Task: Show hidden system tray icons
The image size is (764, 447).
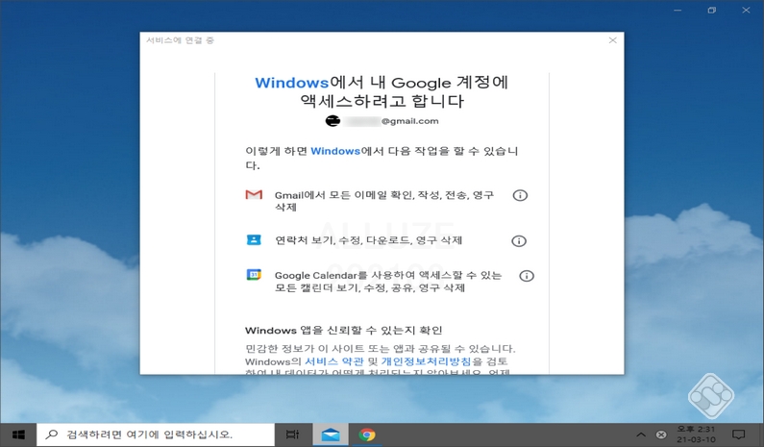Action: point(641,435)
